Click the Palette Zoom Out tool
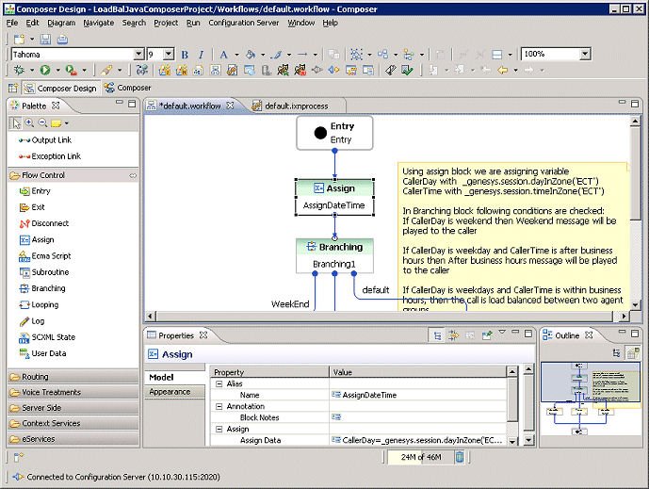 [x=42, y=123]
